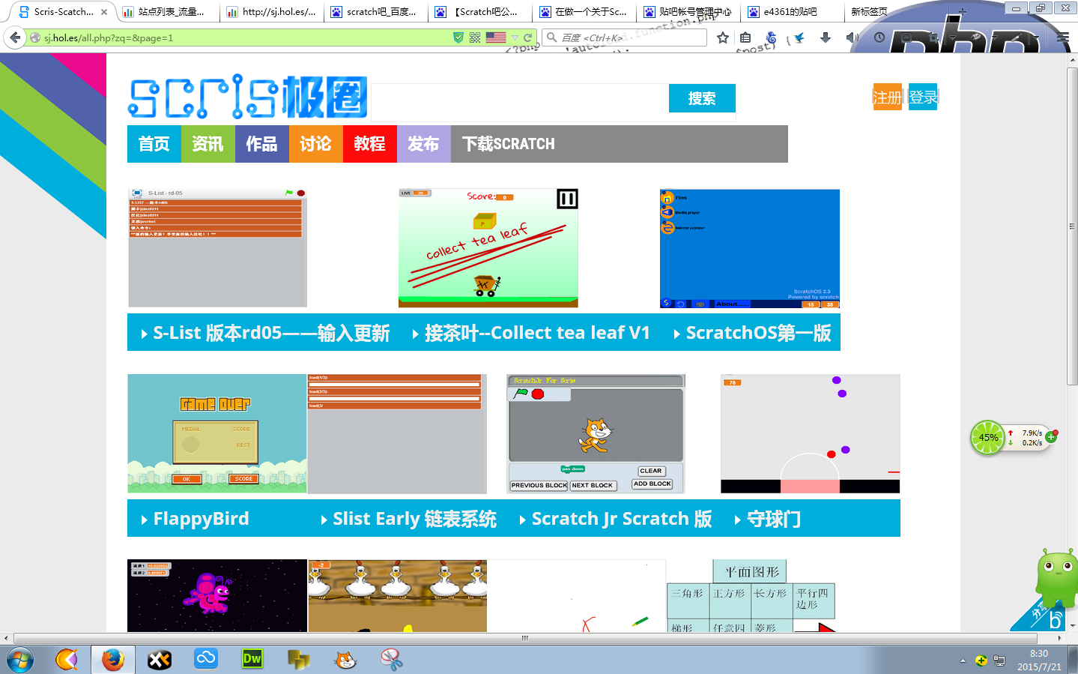
Task: Open the Slist Early load list thumbnail
Action: [397, 434]
